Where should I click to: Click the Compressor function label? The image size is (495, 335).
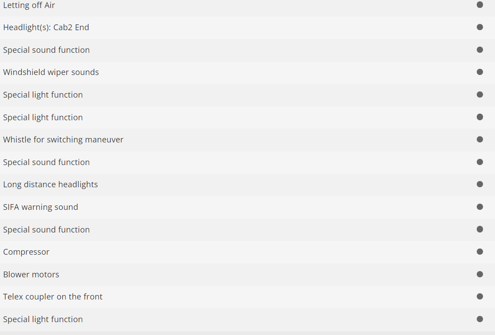click(x=26, y=252)
